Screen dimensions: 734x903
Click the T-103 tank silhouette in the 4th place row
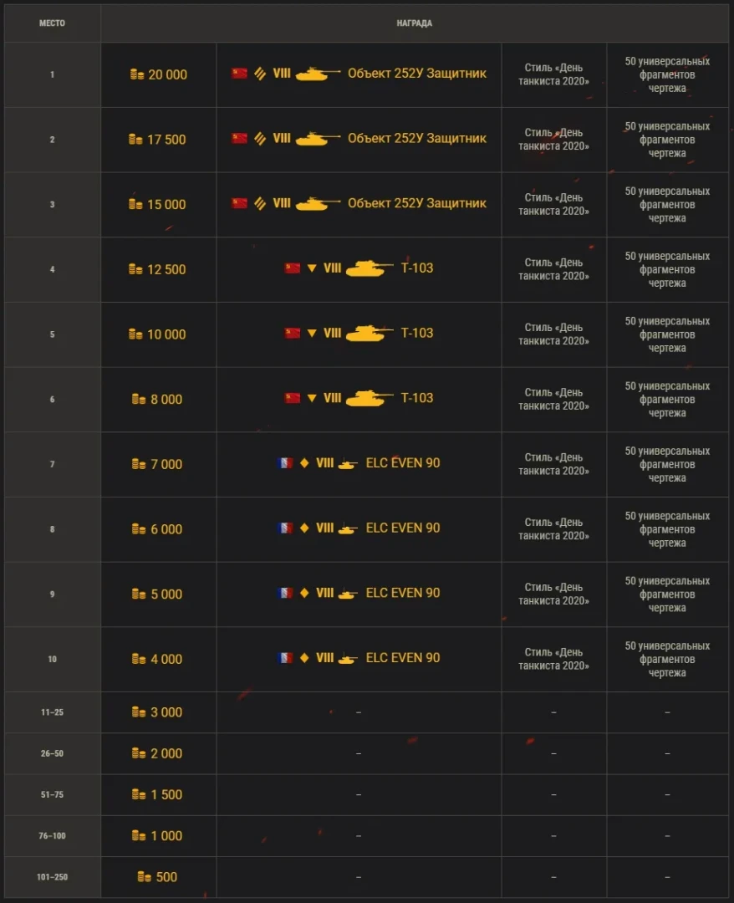coord(370,268)
